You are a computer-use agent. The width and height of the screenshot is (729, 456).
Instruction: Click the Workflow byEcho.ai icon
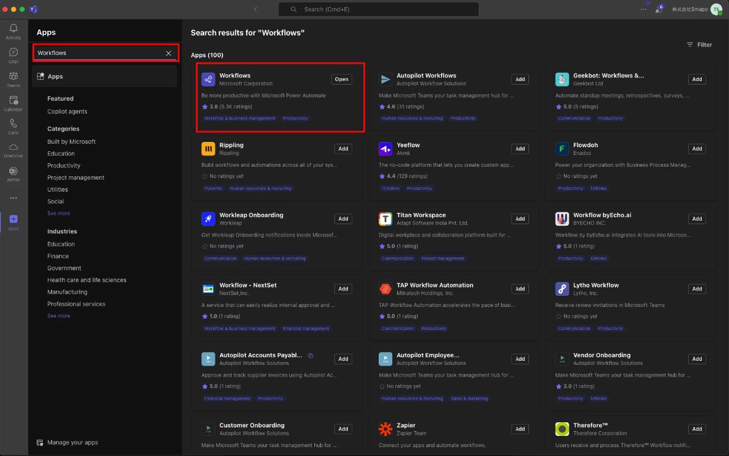562,219
